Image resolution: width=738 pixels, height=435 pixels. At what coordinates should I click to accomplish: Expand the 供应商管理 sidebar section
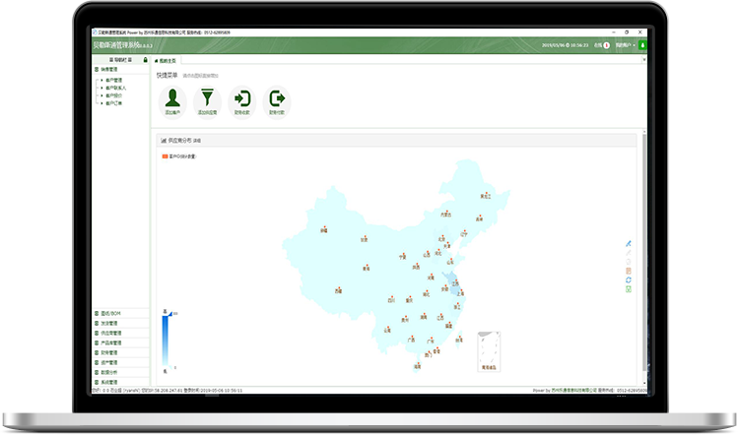click(121, 333)
